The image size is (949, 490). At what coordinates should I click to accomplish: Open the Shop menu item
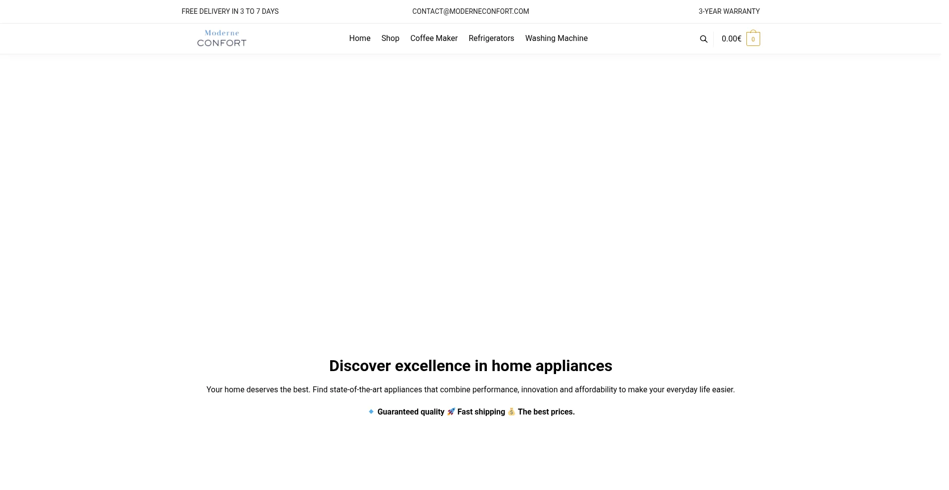tap(390, 38)
